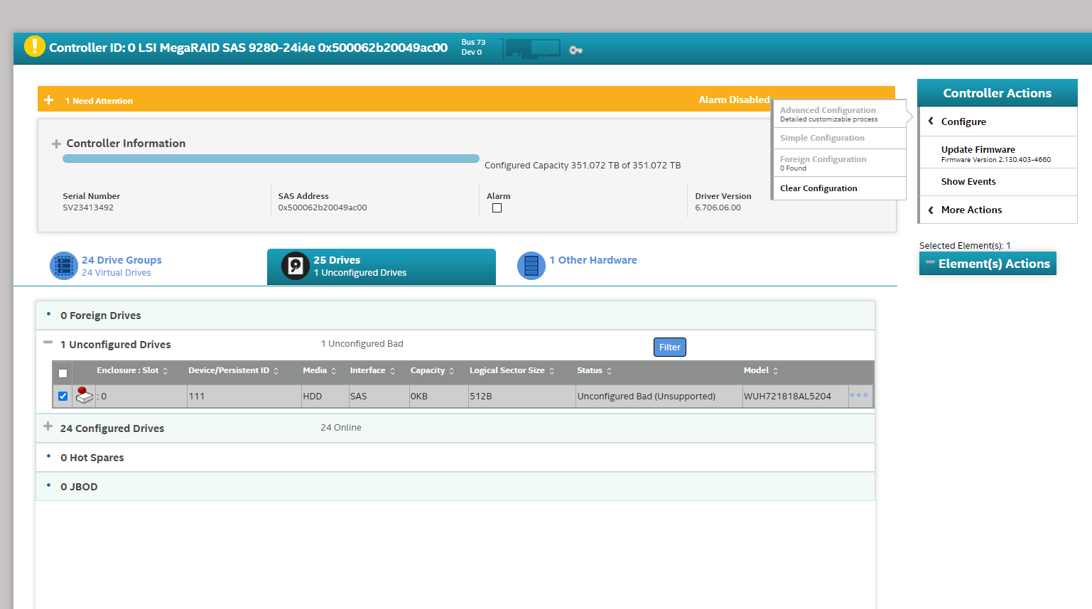Open More Actions submenu

(998, 210)
